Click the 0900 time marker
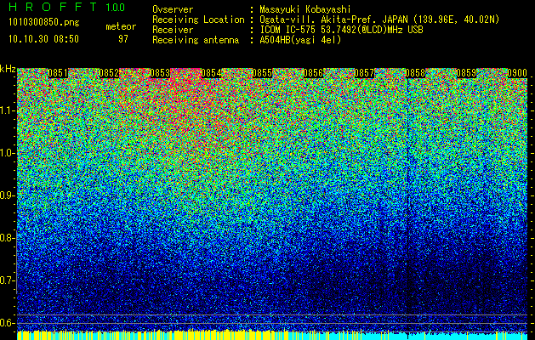This screenshot has height=340, width=535. point(517,73)
